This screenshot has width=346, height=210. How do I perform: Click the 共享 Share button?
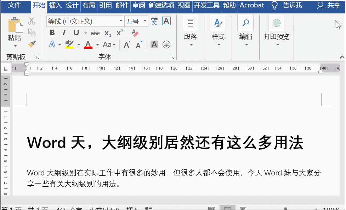329,6
